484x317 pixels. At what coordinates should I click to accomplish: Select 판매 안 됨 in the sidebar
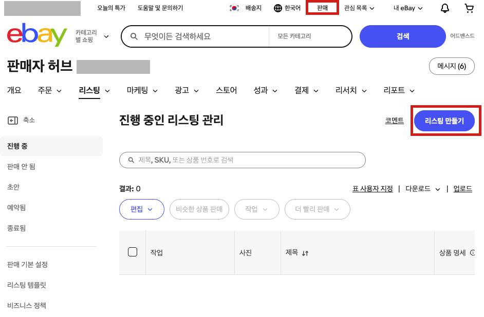(x=21, y=167)
